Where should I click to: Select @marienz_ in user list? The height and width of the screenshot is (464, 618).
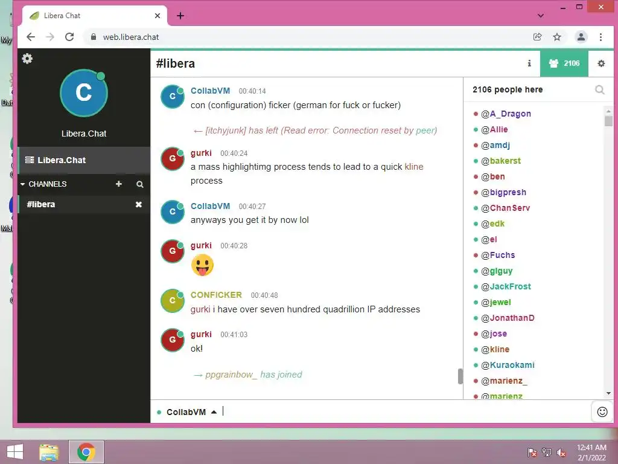(x=504, y=381)
